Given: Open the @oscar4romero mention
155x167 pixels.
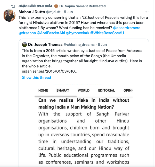Looking at the screenshot, I should click(127, 28).
